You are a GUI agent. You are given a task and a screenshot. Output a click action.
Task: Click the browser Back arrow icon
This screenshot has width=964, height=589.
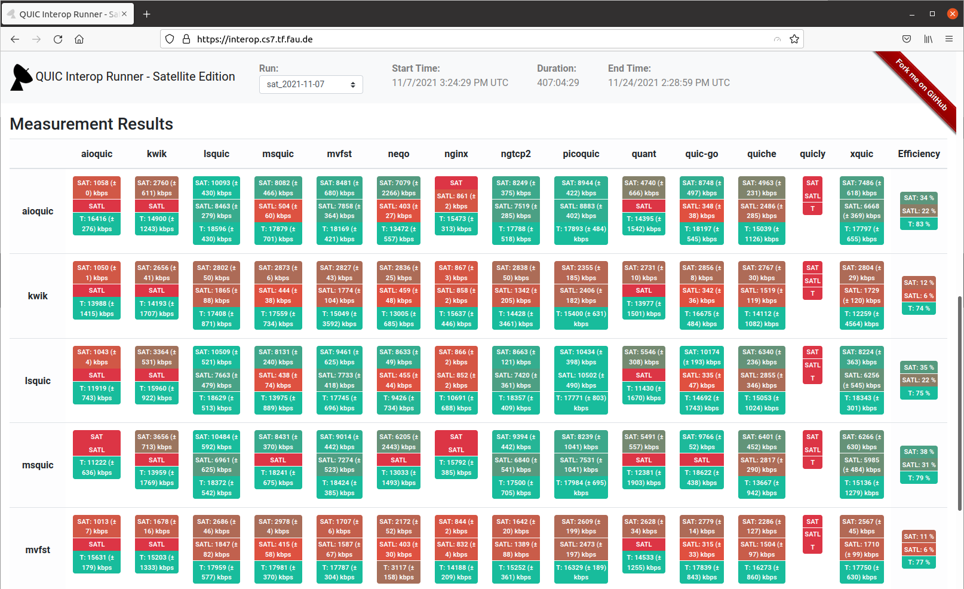[x=15, y=39]
